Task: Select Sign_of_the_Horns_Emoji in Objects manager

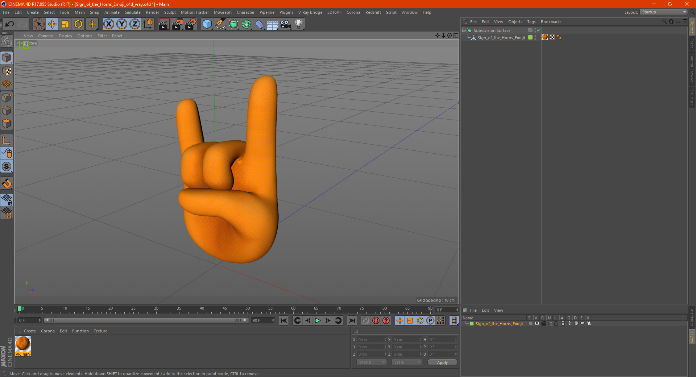Action: tap(501, 38)
